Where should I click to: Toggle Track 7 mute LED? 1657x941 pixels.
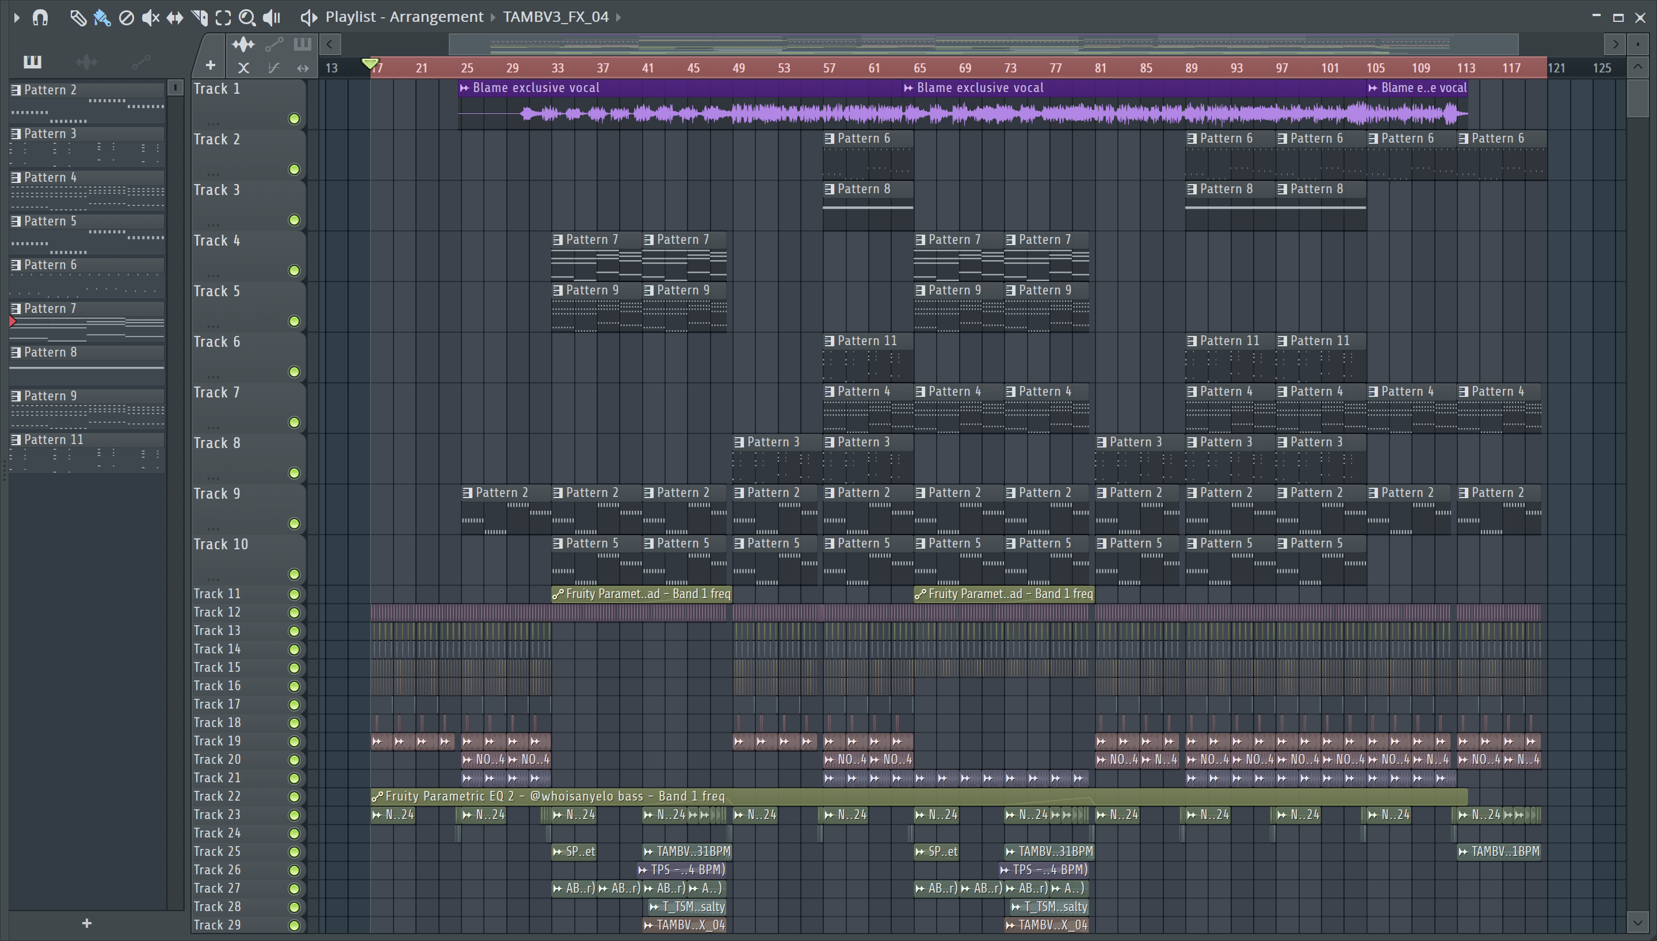(294, 423)
